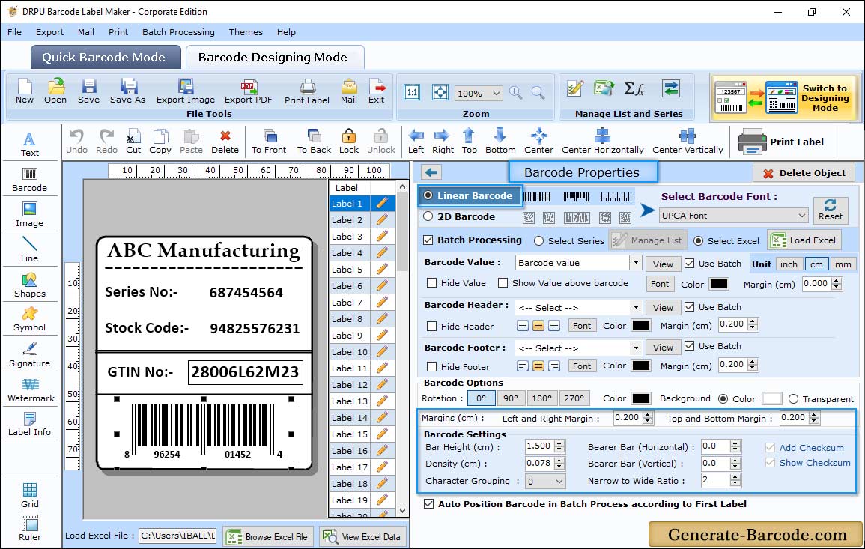865x549 pixels.
Task: Open the Barcode Footer select dropdown
Action: 636,348
